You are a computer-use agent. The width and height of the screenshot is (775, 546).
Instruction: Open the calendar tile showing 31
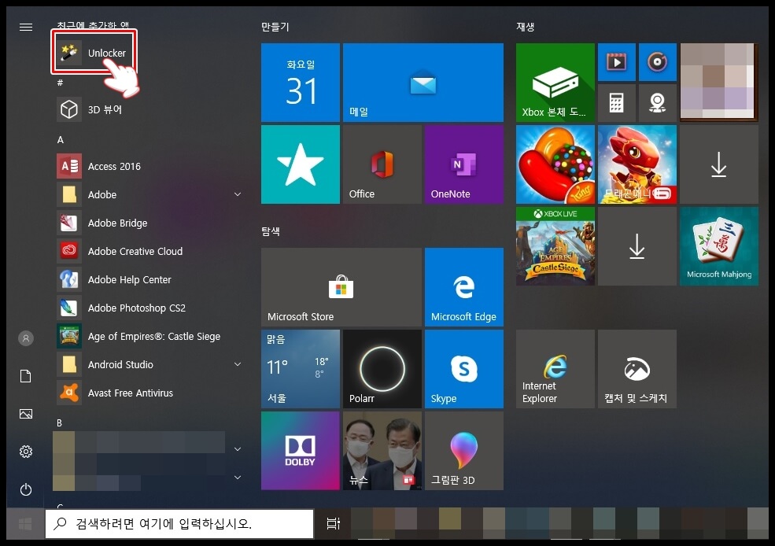click(x=301, y=83)
